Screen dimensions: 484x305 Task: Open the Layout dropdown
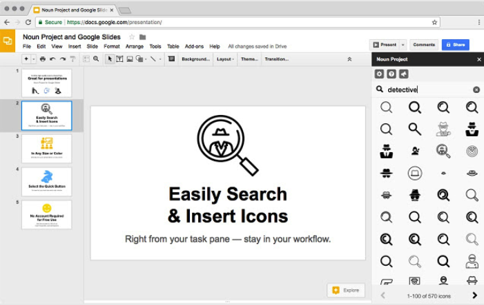click(x=225, y=59)
